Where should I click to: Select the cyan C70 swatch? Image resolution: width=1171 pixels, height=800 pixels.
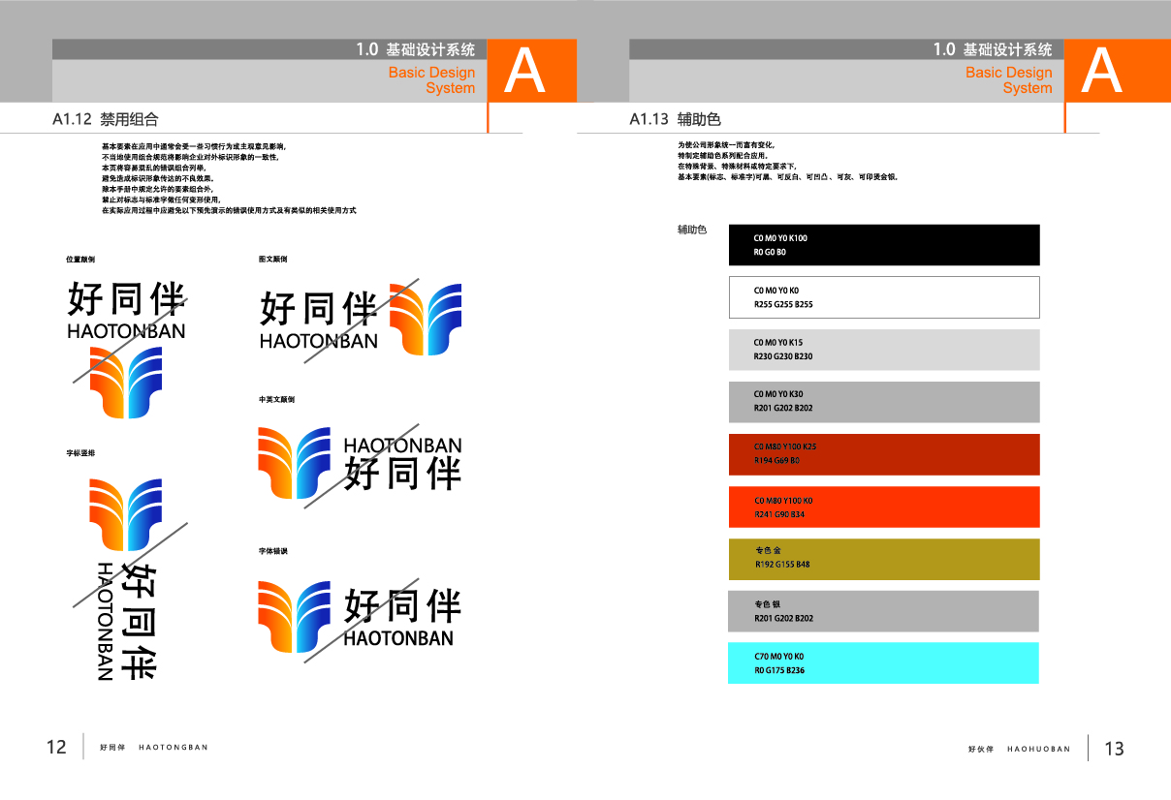click(x=883, y=663)
